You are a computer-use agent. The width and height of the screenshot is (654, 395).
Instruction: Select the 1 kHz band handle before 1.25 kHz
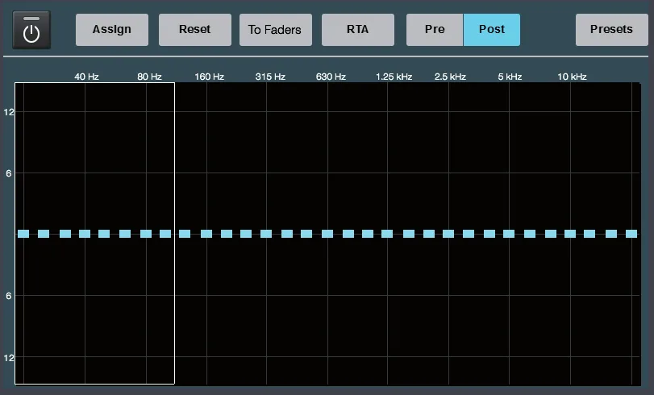368,234
